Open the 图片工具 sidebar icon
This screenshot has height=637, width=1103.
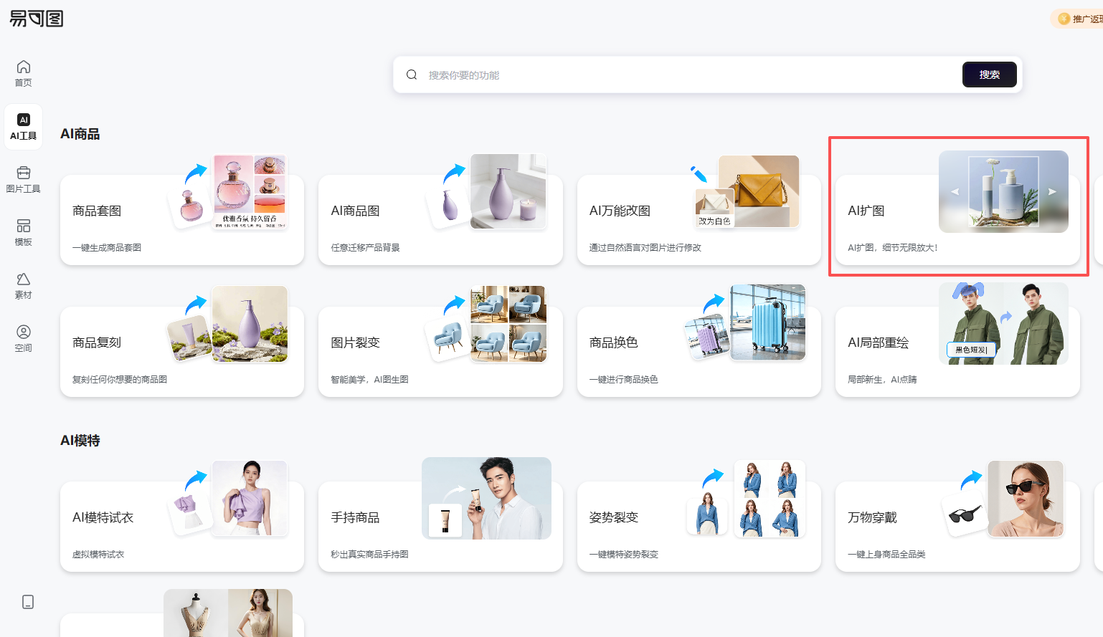24,180
